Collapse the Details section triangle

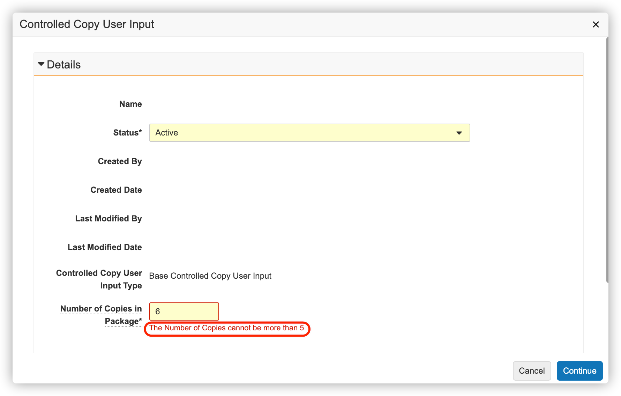41,64
